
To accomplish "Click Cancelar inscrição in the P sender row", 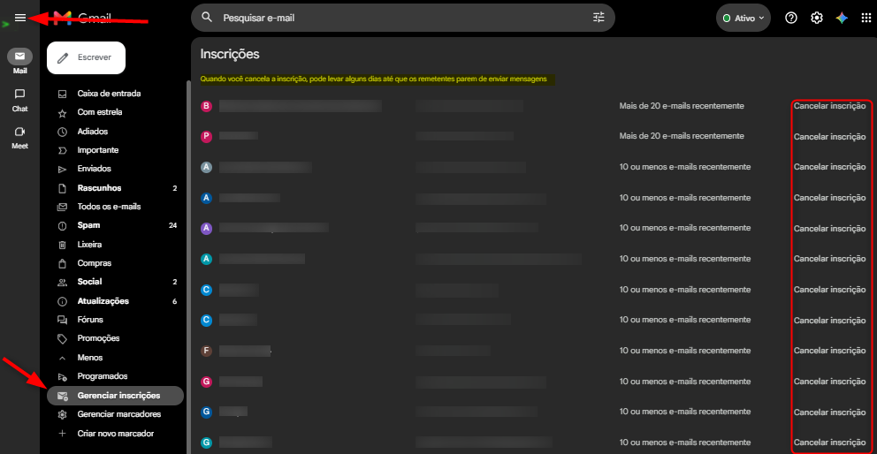I will [x=830, y=137].
